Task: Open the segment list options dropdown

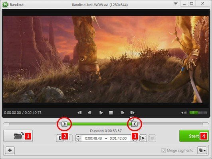Action: [202, 150]
